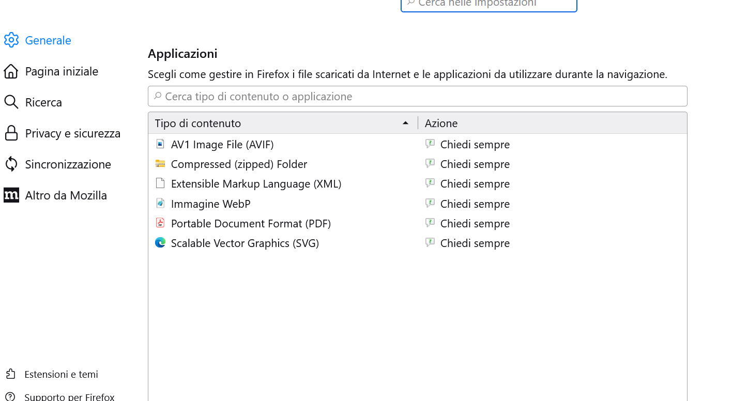This screenshot has width=748, height=401.
Task: Select the Scalable Vector Graphics (SVG) row
Action: (245, 243)
